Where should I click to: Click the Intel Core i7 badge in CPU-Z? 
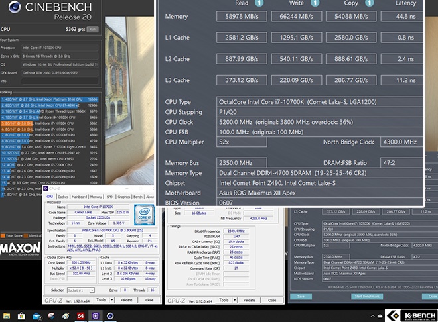coord(144,215)
